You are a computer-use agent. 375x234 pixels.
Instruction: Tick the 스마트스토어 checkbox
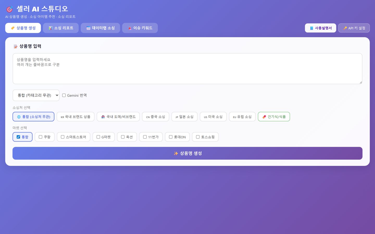pos(63,137)
